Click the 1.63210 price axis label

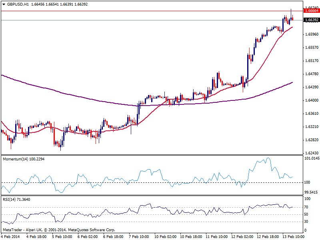click(312, 127)
